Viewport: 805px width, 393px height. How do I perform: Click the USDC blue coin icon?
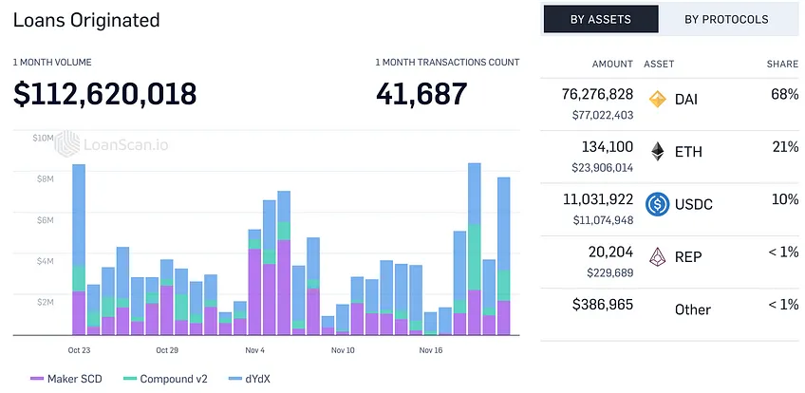(658, 204)
